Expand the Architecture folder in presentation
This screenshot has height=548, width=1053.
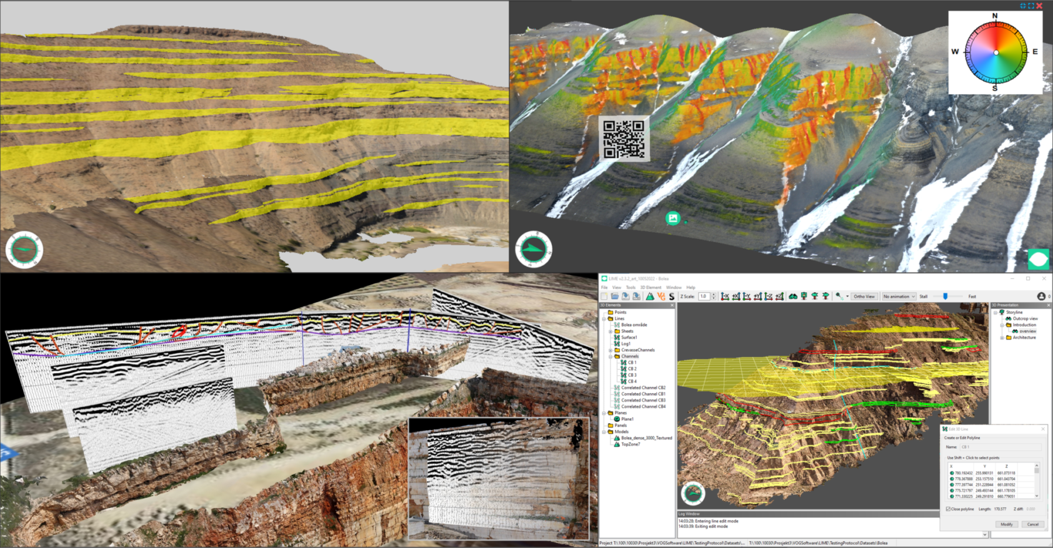tap(1002, 338)
